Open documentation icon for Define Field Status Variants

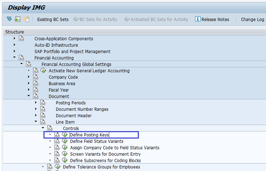point(57,141)
